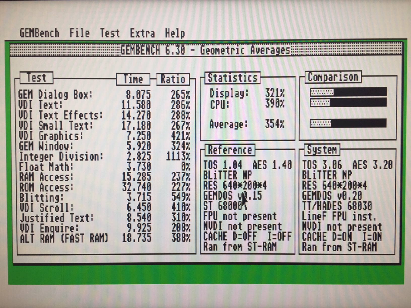The width and height of the screenshot is (411, 308).
Task: Select the 'VDI Text Effects:' row label
Action: coord(61,115)
